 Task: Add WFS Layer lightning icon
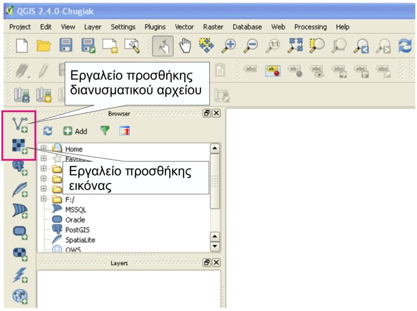pos(20,275)
